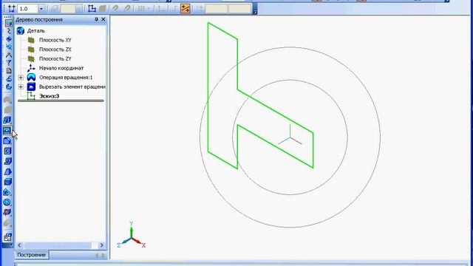The height and width of the screenshot is (266, 473).
Task: Click the right tab-scroll arrow beside Построение
Action: pyautogui.click(x=103, y=256)
